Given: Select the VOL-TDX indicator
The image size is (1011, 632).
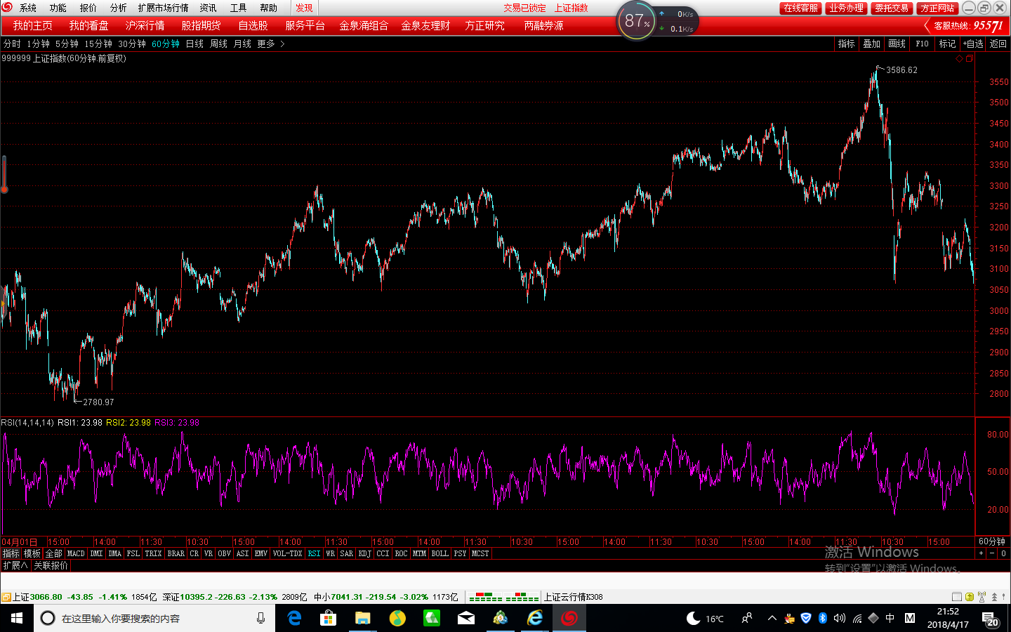Looking at the screenshot, I should [x=287, y=553].
